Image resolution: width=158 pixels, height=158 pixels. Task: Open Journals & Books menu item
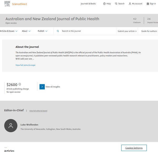coord(88,4)
